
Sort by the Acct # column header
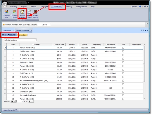[x=13, y=45]
